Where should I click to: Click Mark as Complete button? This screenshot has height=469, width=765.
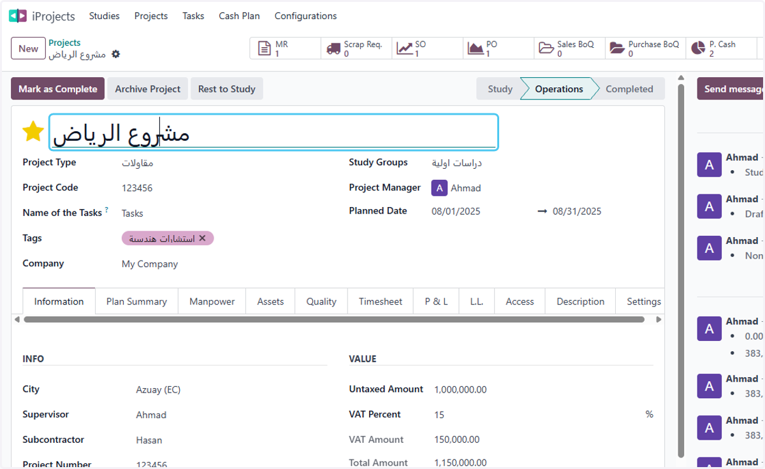coord(57,89)
